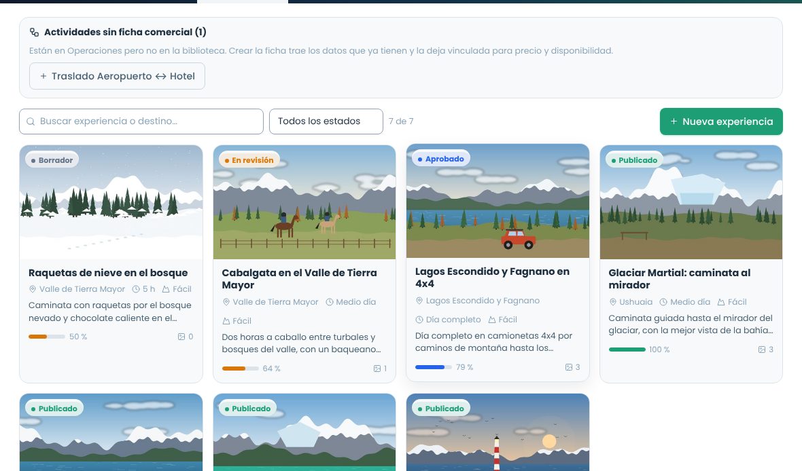Click the magnifier icon in the search box

coord(31,121)
